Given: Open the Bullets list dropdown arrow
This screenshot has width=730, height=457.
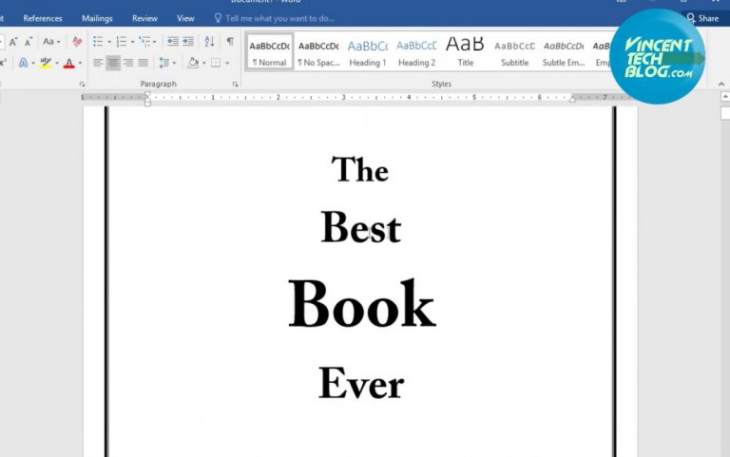Looking at the screenshot, I should (x=109, y=42).
